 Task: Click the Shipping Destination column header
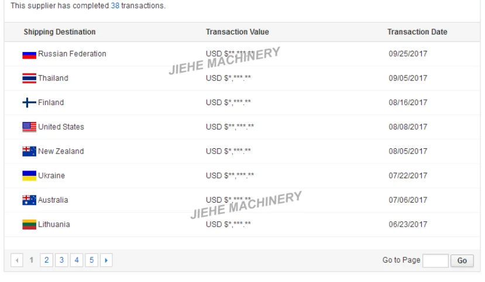click(x=60, y=32)
